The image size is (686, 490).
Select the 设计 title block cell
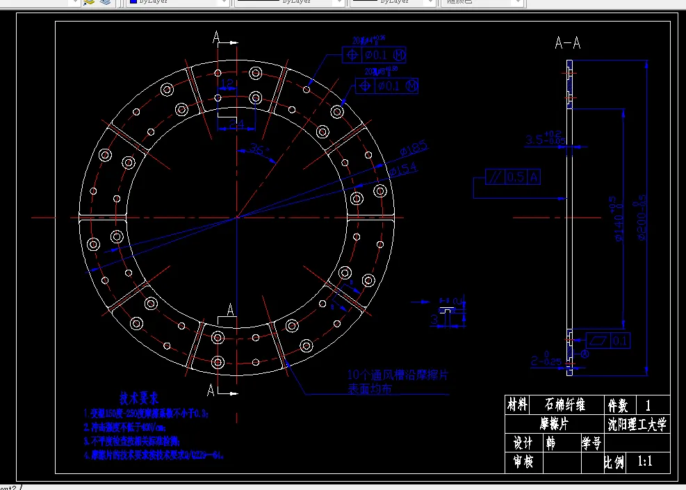pyautogui.click(x=524, y=443)
